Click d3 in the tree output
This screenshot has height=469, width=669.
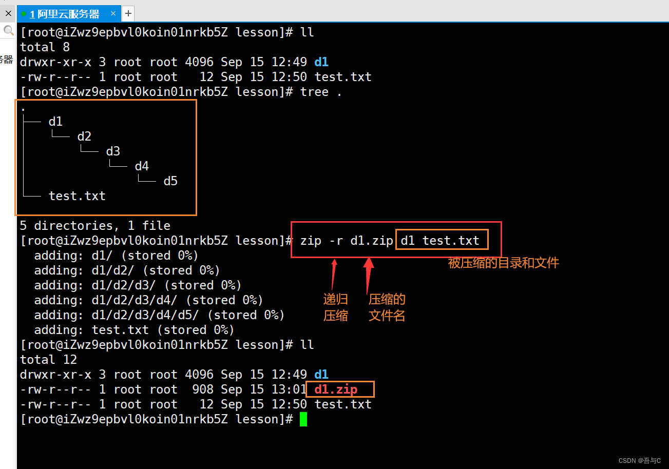pyautogui.click(x=113, y=151)
